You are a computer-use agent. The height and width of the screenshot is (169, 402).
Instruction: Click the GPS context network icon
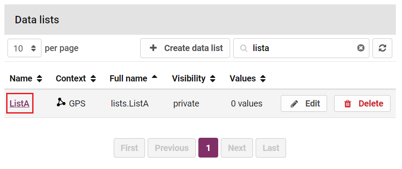pyautogui.click(x=61, y=103)
